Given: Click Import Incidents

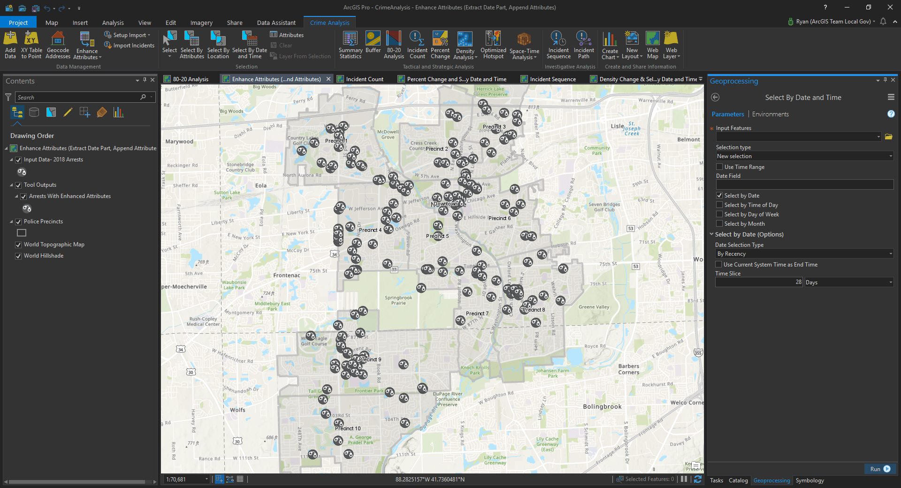Looking at the screenshot, I should pos(130,46).
